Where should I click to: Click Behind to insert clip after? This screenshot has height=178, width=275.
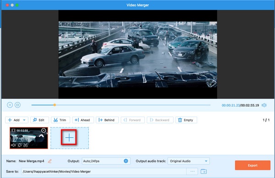tap(107, 120)
